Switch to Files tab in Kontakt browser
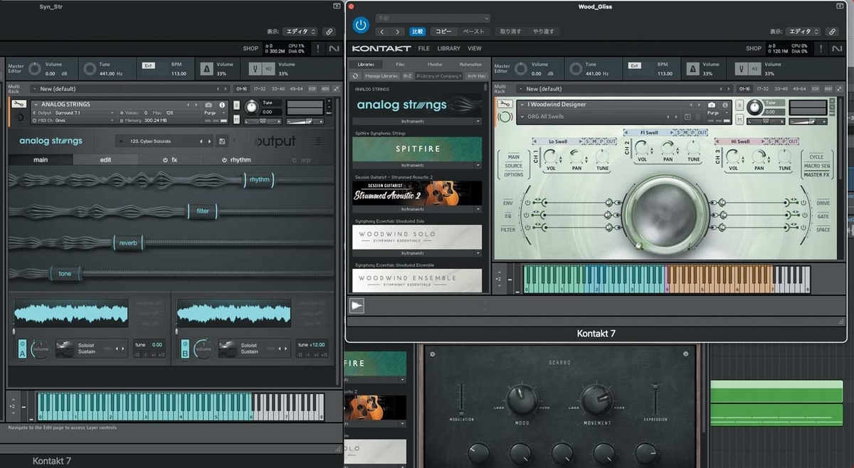Viewport: 854px width, 468px height. (x=401, y=64)
